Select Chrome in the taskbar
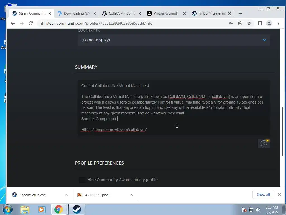The image size is (286, 215). pos(59,209)
